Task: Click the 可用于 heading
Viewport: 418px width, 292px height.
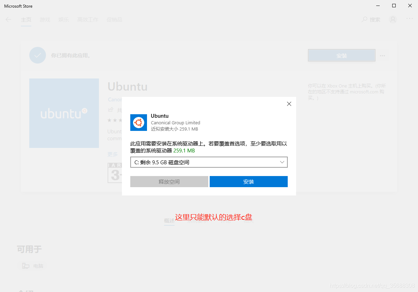Action: 29,249
